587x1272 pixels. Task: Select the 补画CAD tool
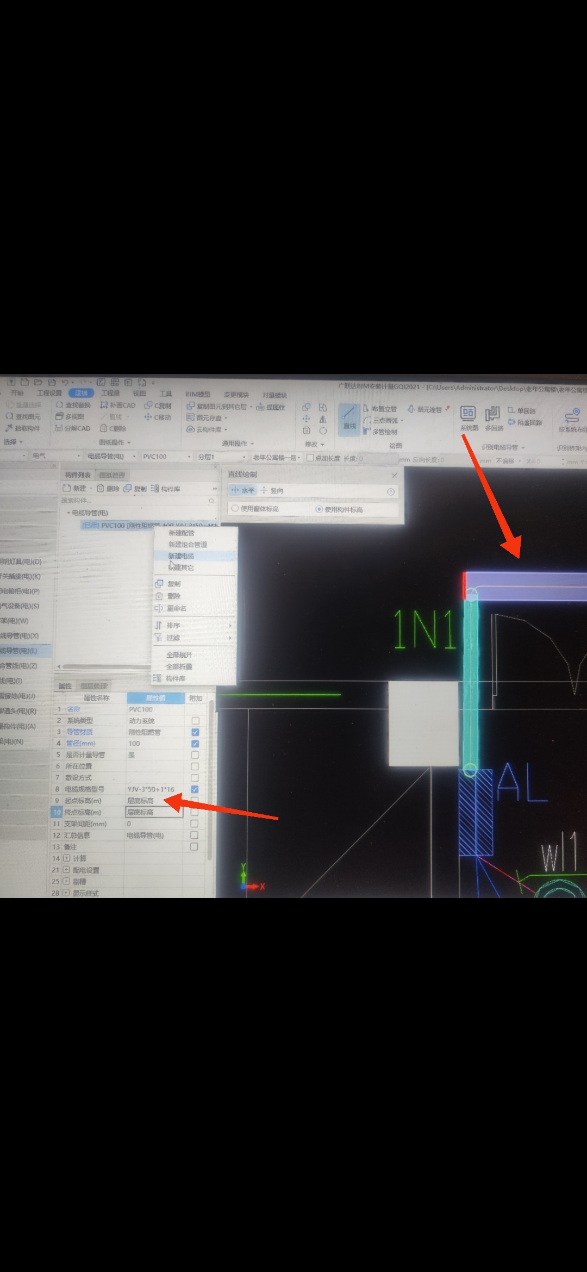[x=118, y=405]
